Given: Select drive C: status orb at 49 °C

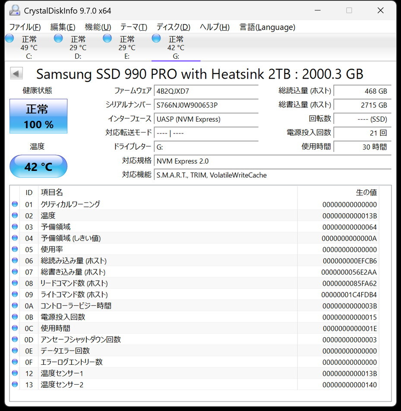Looking at the screenshot, I should [x=9, y=38].
